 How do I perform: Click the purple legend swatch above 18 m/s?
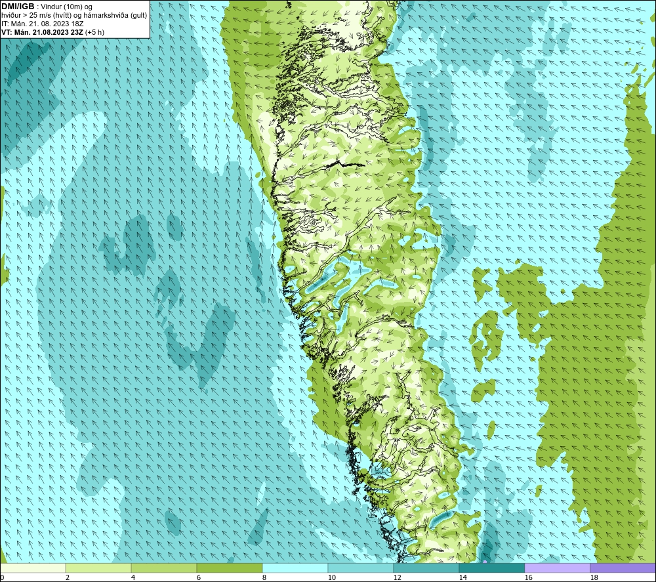point(623,568)
